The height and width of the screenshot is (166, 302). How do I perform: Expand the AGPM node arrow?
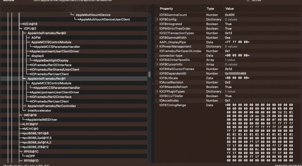(x=29, y=38)
